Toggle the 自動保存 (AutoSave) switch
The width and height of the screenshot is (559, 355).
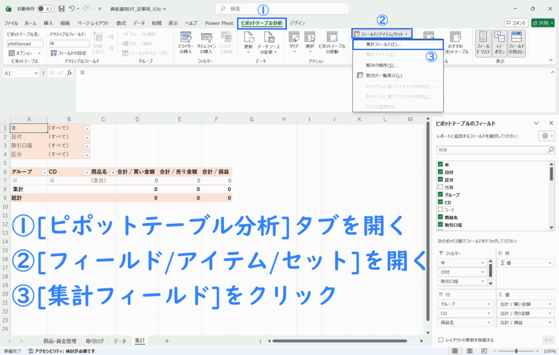coord(45,9)
